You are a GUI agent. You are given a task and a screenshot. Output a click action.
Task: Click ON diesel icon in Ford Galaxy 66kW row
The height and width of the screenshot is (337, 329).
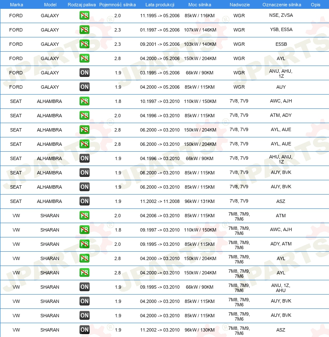click(x=84, y=73)
